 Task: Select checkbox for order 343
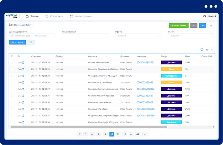click(12, 102)
